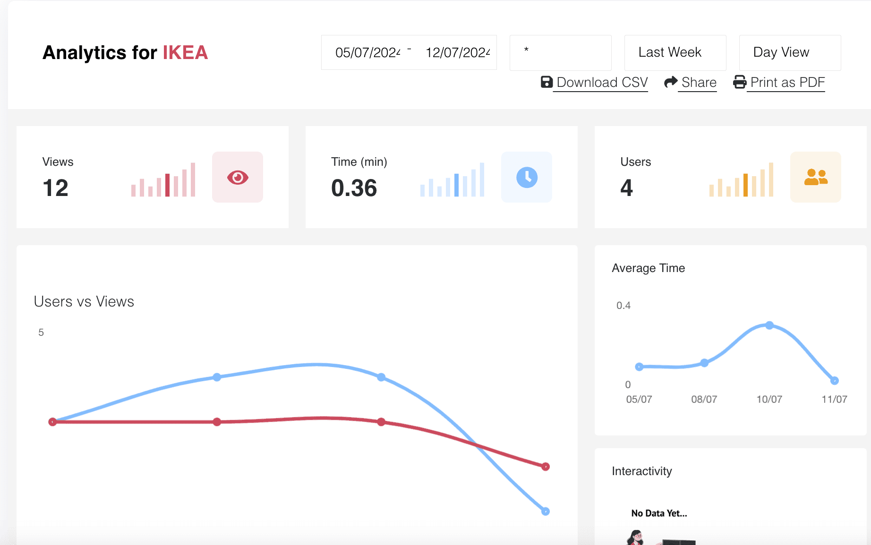Edit the end date 12/07/2024
Image resolution: width=871 pixels, height=545 pixels.
458,52
